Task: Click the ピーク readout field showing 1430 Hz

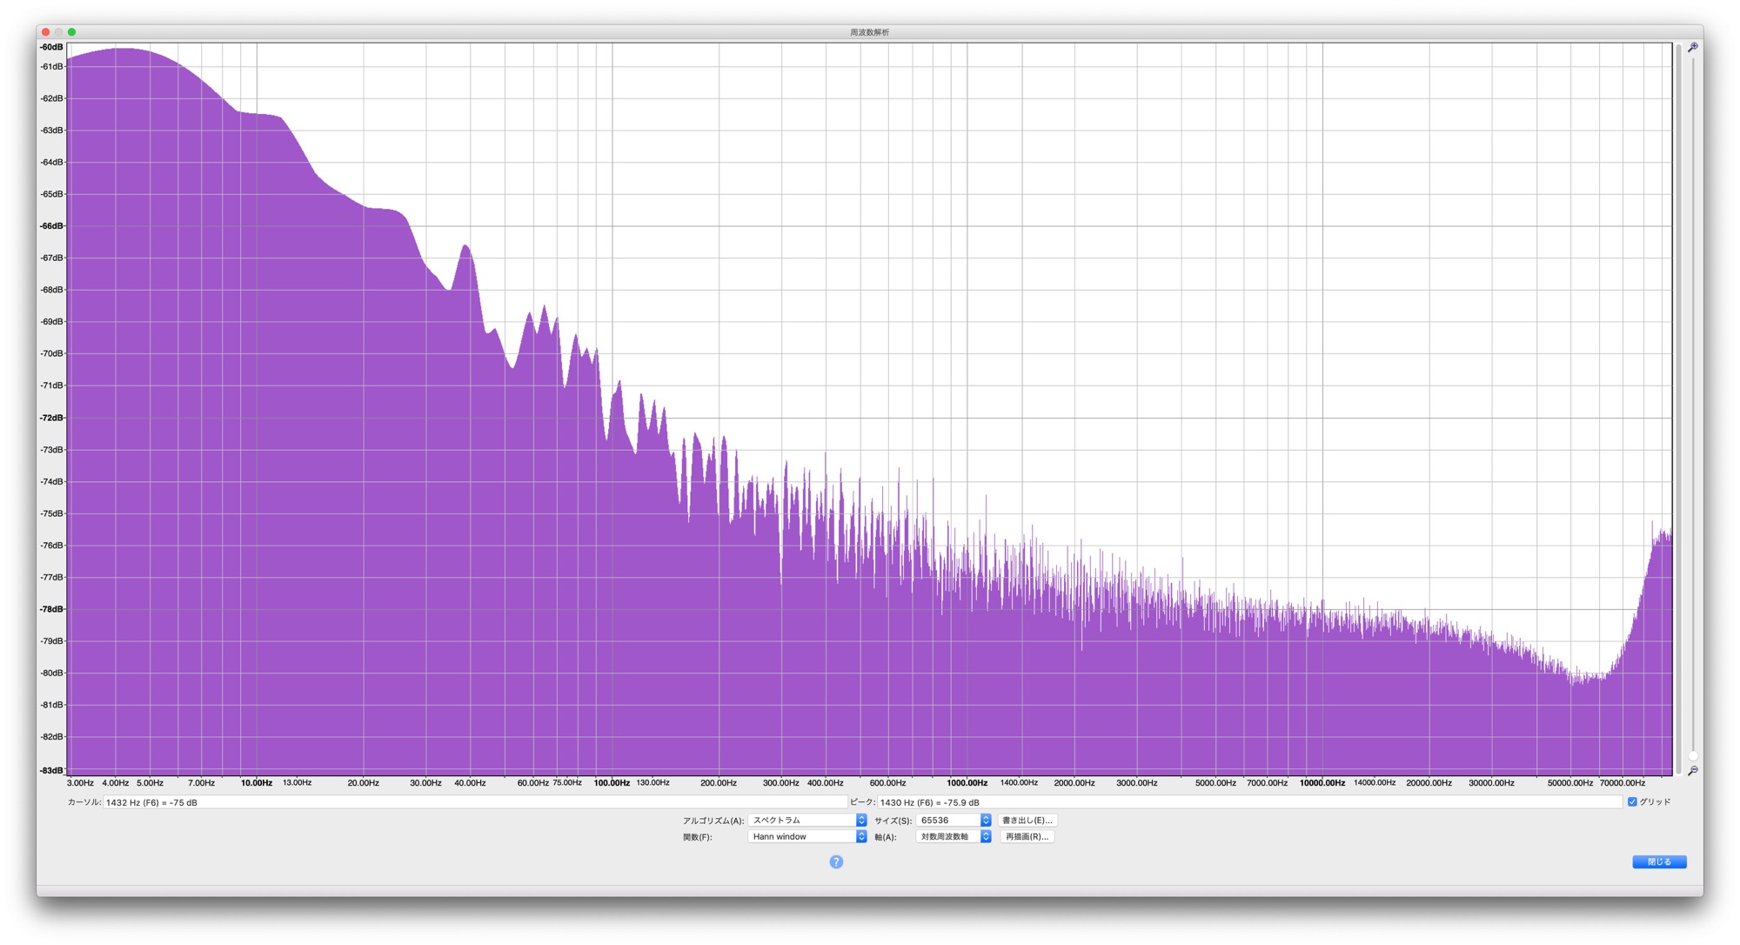Action: pos(1250,802)
